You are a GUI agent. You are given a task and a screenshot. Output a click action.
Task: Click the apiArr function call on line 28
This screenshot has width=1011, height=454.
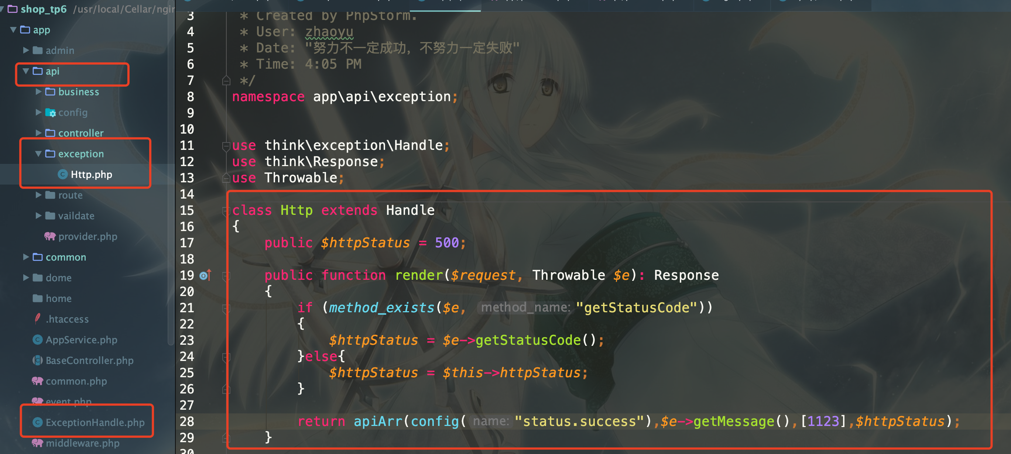click(x=378, y=421)
